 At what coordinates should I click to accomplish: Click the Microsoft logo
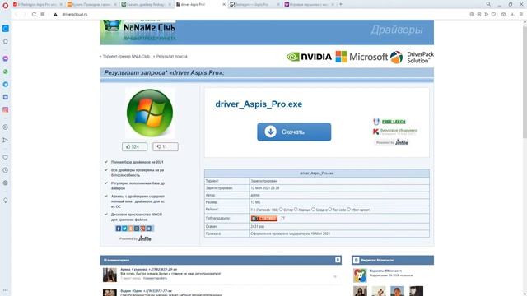tap(361, 57)
